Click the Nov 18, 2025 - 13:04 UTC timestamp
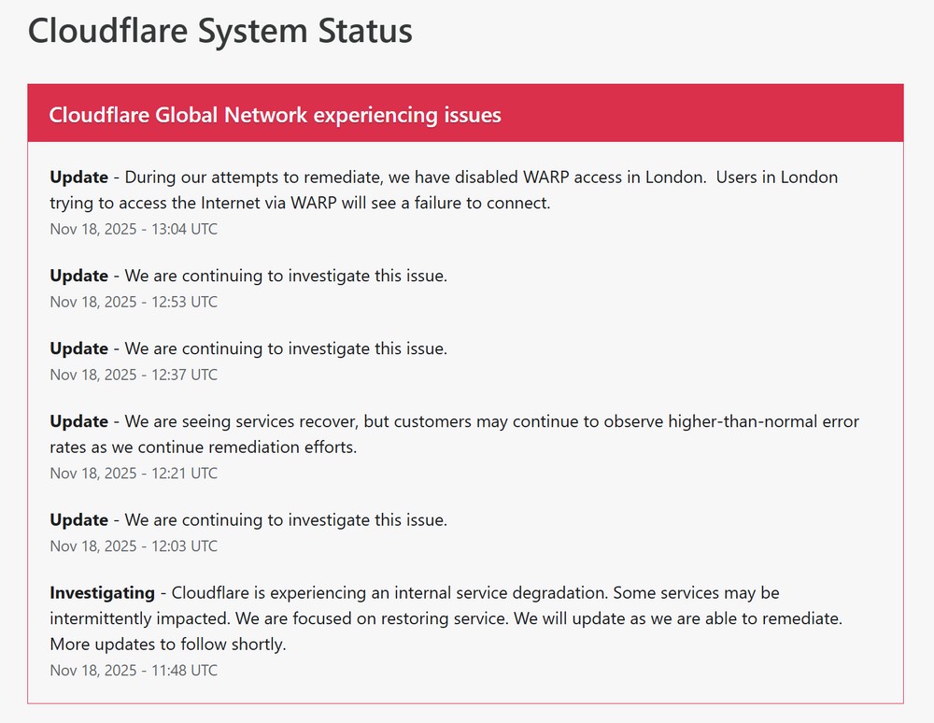The height and width of the screenshot is (723, 934). [134, 229]
